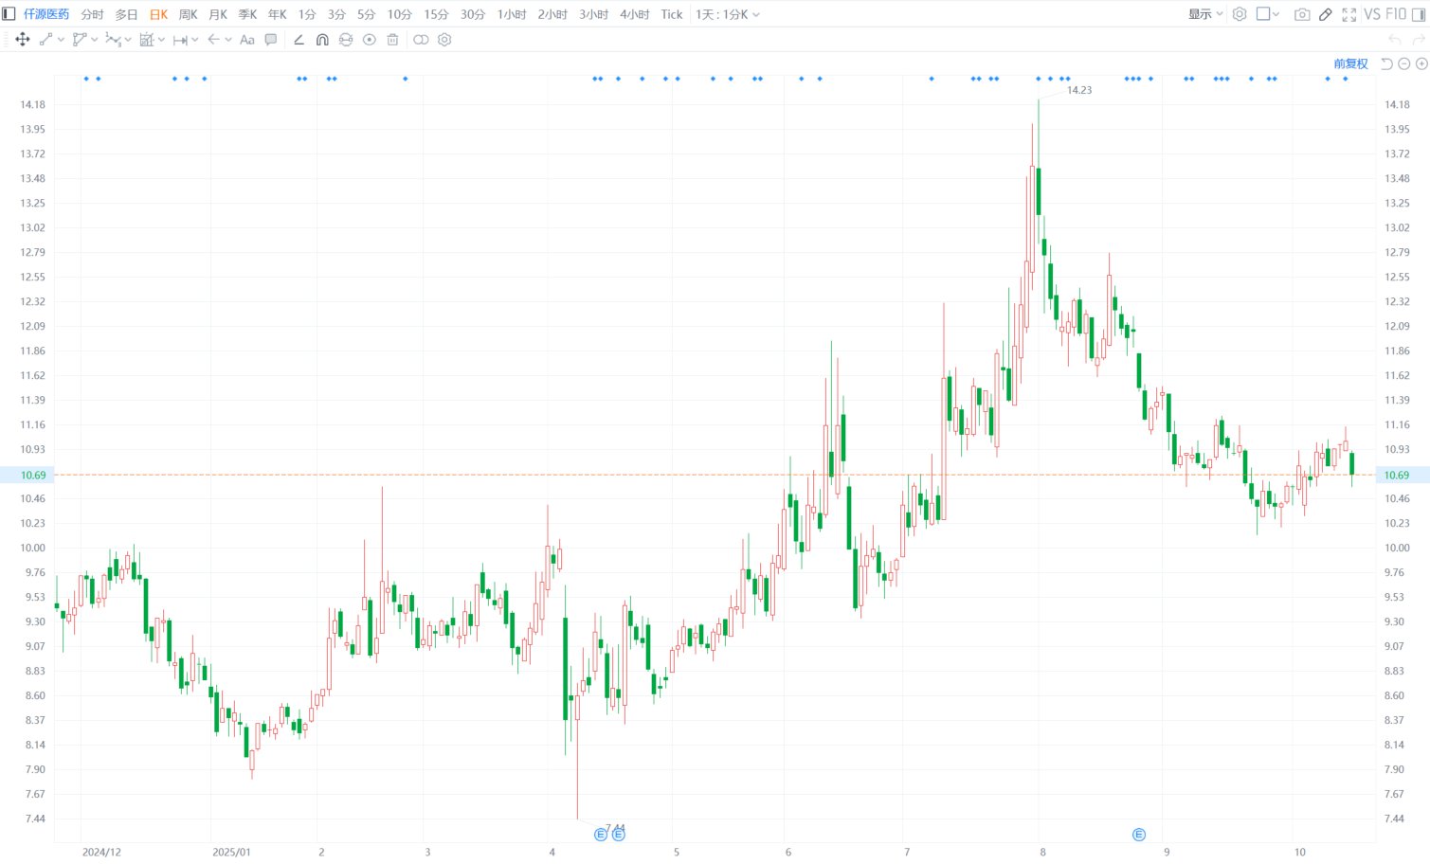Select the horizontal range measure tool
1430x864 pixels.
pyautogui.click(x=180, y=40)
